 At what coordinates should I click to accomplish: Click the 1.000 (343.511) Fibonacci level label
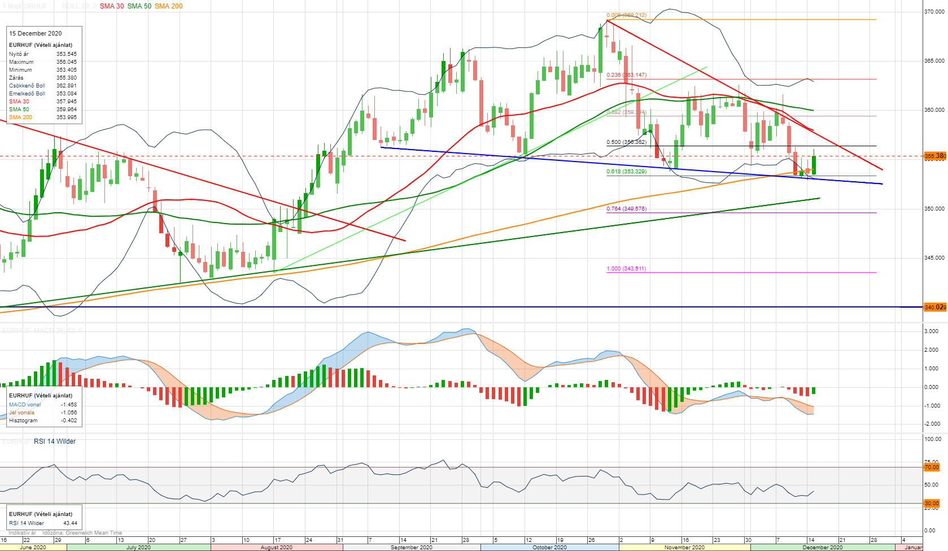pyautogui.click(x=626, y=269)
